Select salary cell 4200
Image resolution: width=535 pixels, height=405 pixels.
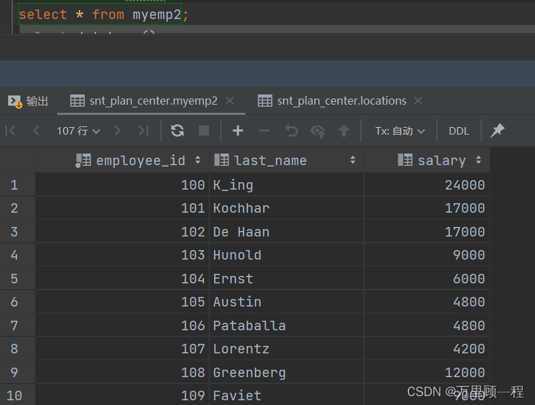pyautogui.click(x=427, y=349)
